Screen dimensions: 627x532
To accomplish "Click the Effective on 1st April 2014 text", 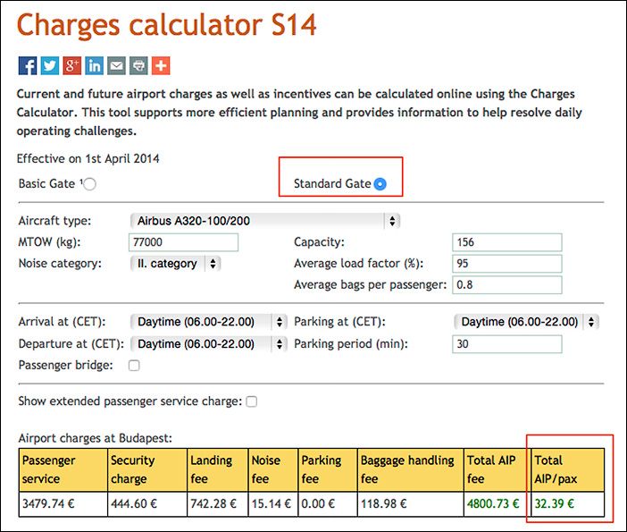I will point(88,159).
